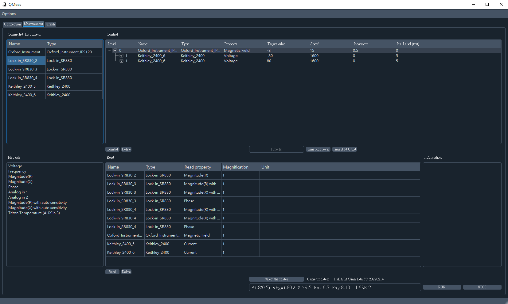Click Delete button under the Control table

[x=126, y=149]
